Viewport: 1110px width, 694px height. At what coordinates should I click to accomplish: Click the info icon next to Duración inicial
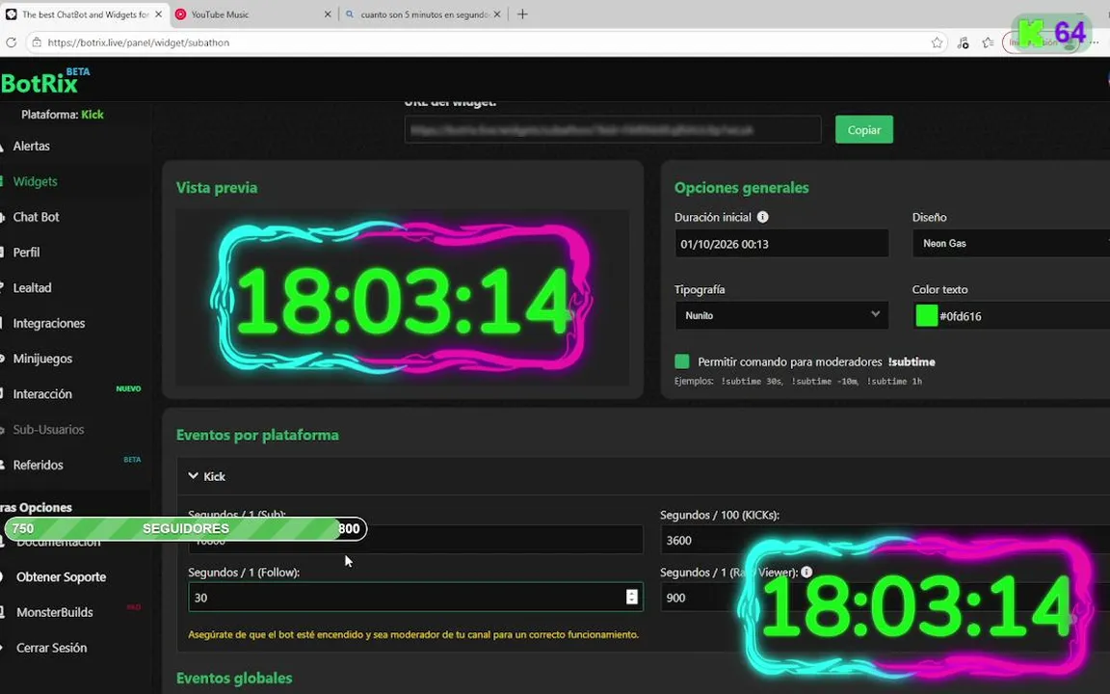pyautogui.click(x=762, y=217)
